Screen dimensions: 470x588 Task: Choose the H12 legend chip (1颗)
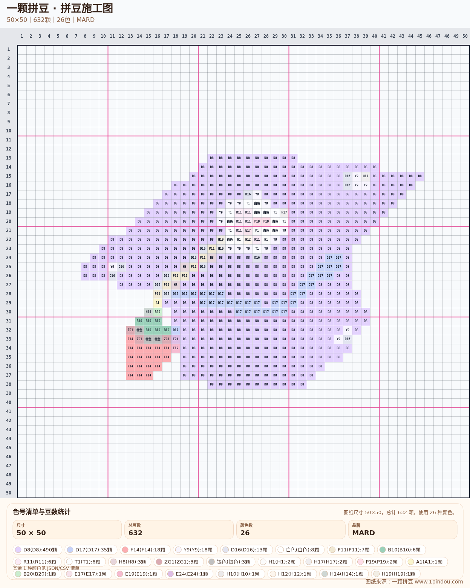point(292,574)
